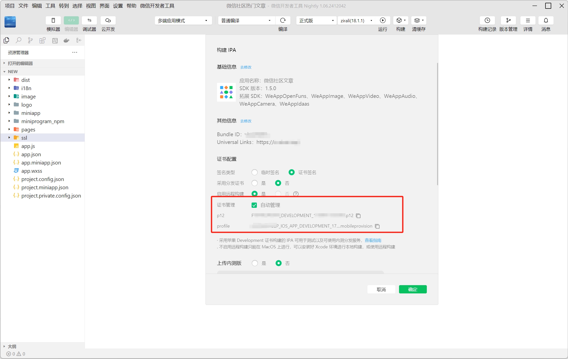Expand the open editors (打开的编辑器) section
The width and height of the screenshot is (568, 359).
(43, 63)
